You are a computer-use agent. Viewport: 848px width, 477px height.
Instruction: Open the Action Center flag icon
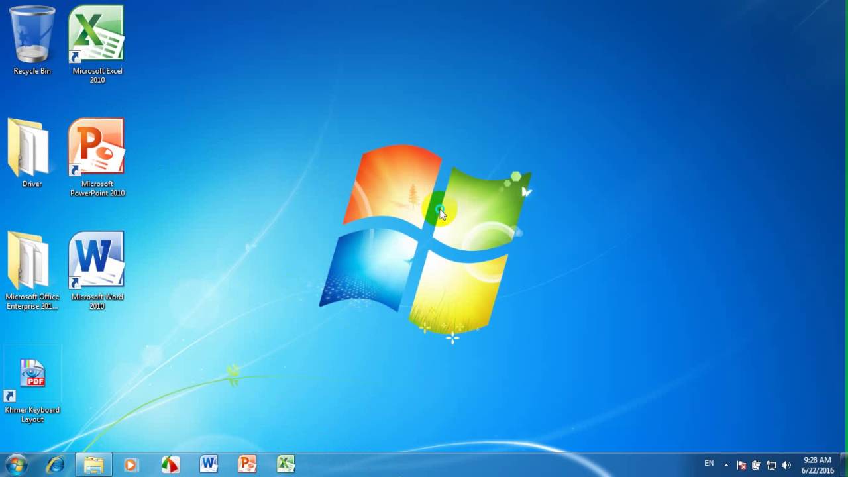point(742,465)
